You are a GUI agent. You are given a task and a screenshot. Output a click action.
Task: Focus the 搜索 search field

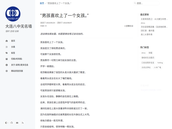point(146,3)
